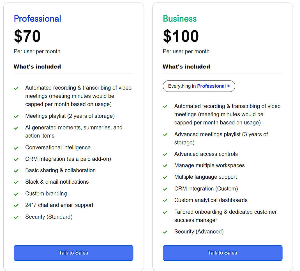The height and width of the screenshot is (271, 300).
Task: Click the checkmark next to Custom analytical dashboards
Action: (165, 200)
